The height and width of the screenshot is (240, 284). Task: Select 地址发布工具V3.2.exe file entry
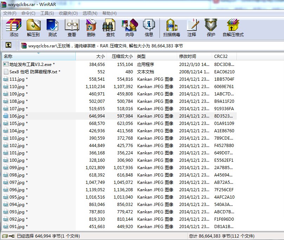(x=32, y=65)
